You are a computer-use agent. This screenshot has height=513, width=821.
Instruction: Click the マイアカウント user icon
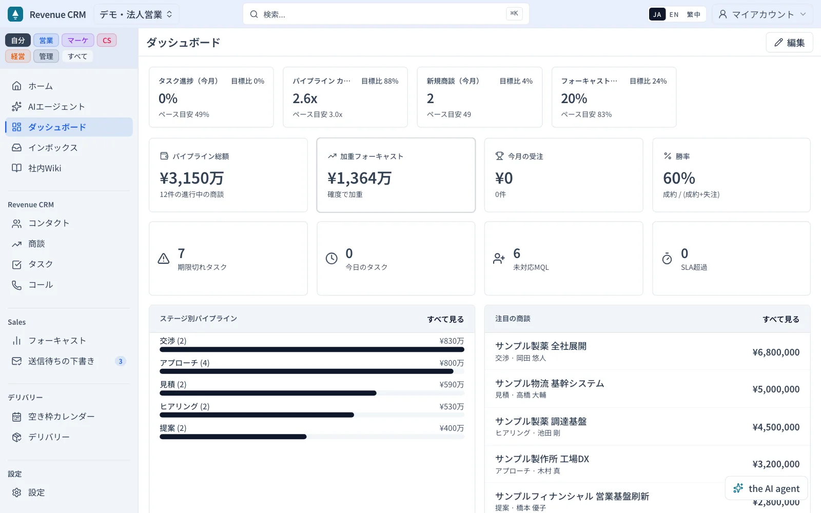723,14
